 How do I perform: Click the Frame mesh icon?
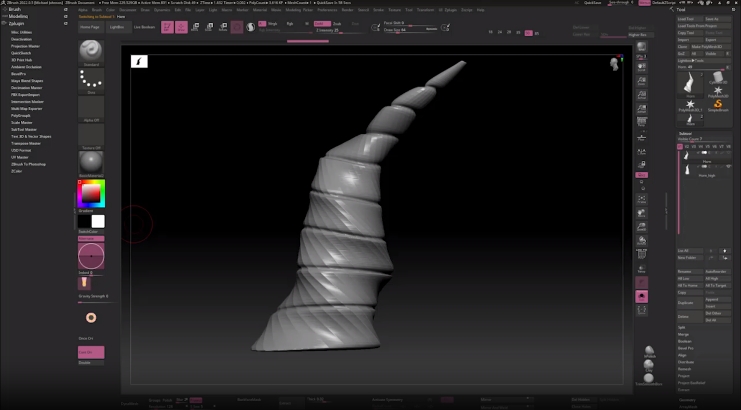[x=642, y=200]
